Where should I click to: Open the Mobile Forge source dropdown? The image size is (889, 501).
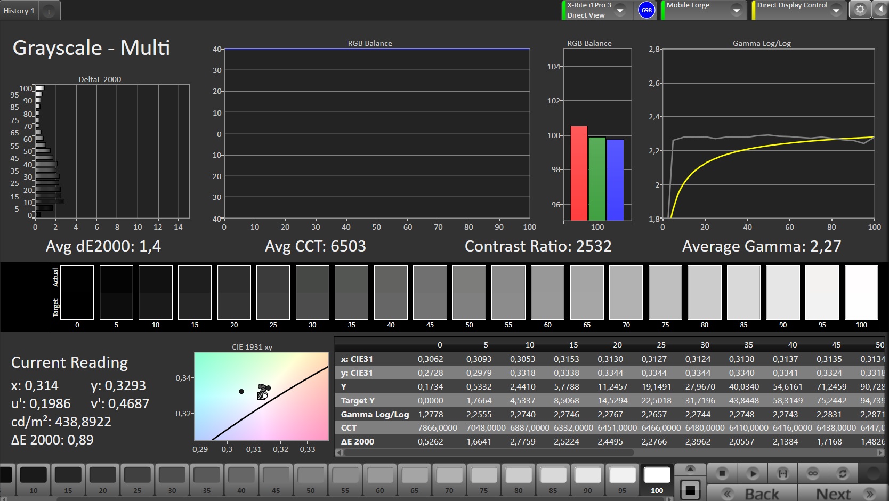click(736, 10)
